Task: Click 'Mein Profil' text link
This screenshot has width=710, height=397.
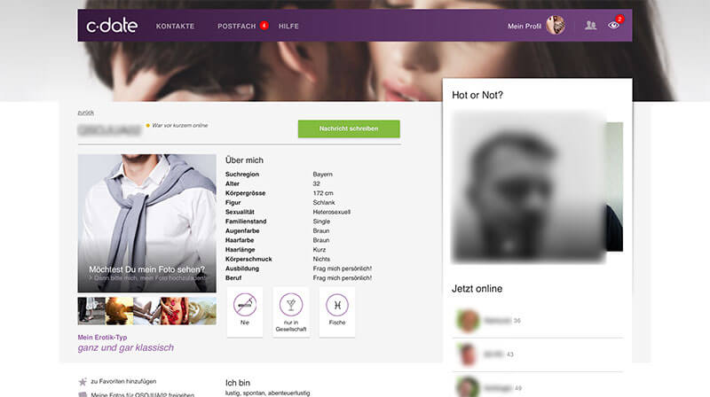Action: tap(524, 27)
